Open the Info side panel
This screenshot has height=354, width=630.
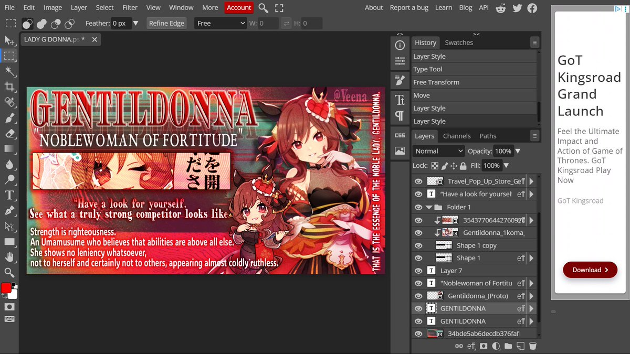(x=400, y=46)
